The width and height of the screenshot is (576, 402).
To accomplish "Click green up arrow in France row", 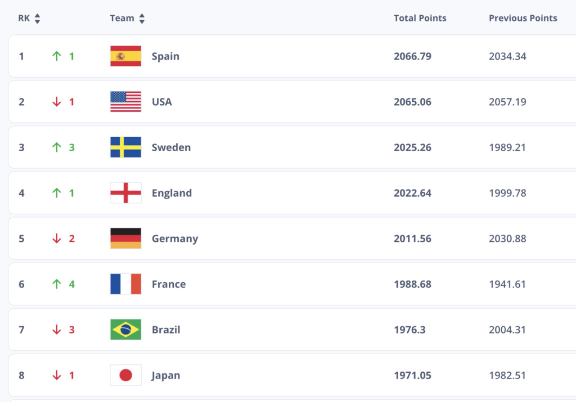I will coord(57,284).
